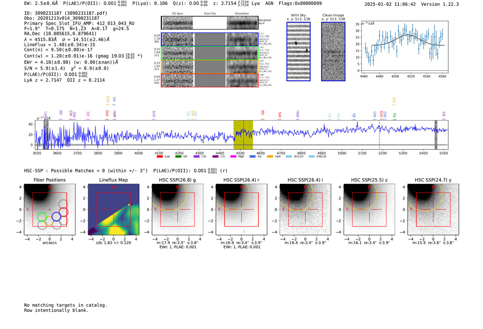This screenshot has height=329, width=483.
Task: Click the green OII legend swatch
Action: (x=178, y=156)
